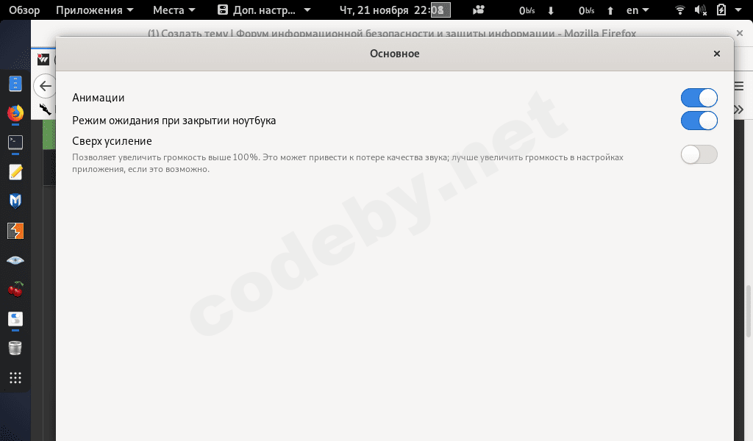Open the terminal emulator in the dock
The width and height of the screenshot is (753, 441).
click(x=15, y=143)
